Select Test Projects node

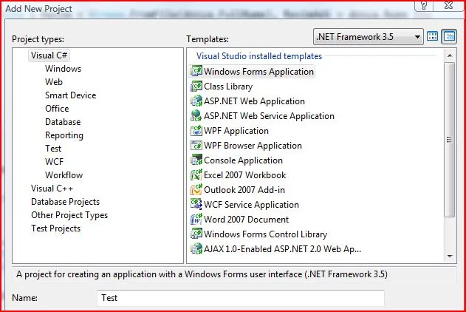pos(56,228)
